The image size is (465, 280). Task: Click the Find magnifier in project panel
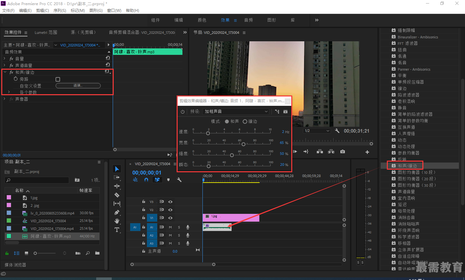(88, 253)
